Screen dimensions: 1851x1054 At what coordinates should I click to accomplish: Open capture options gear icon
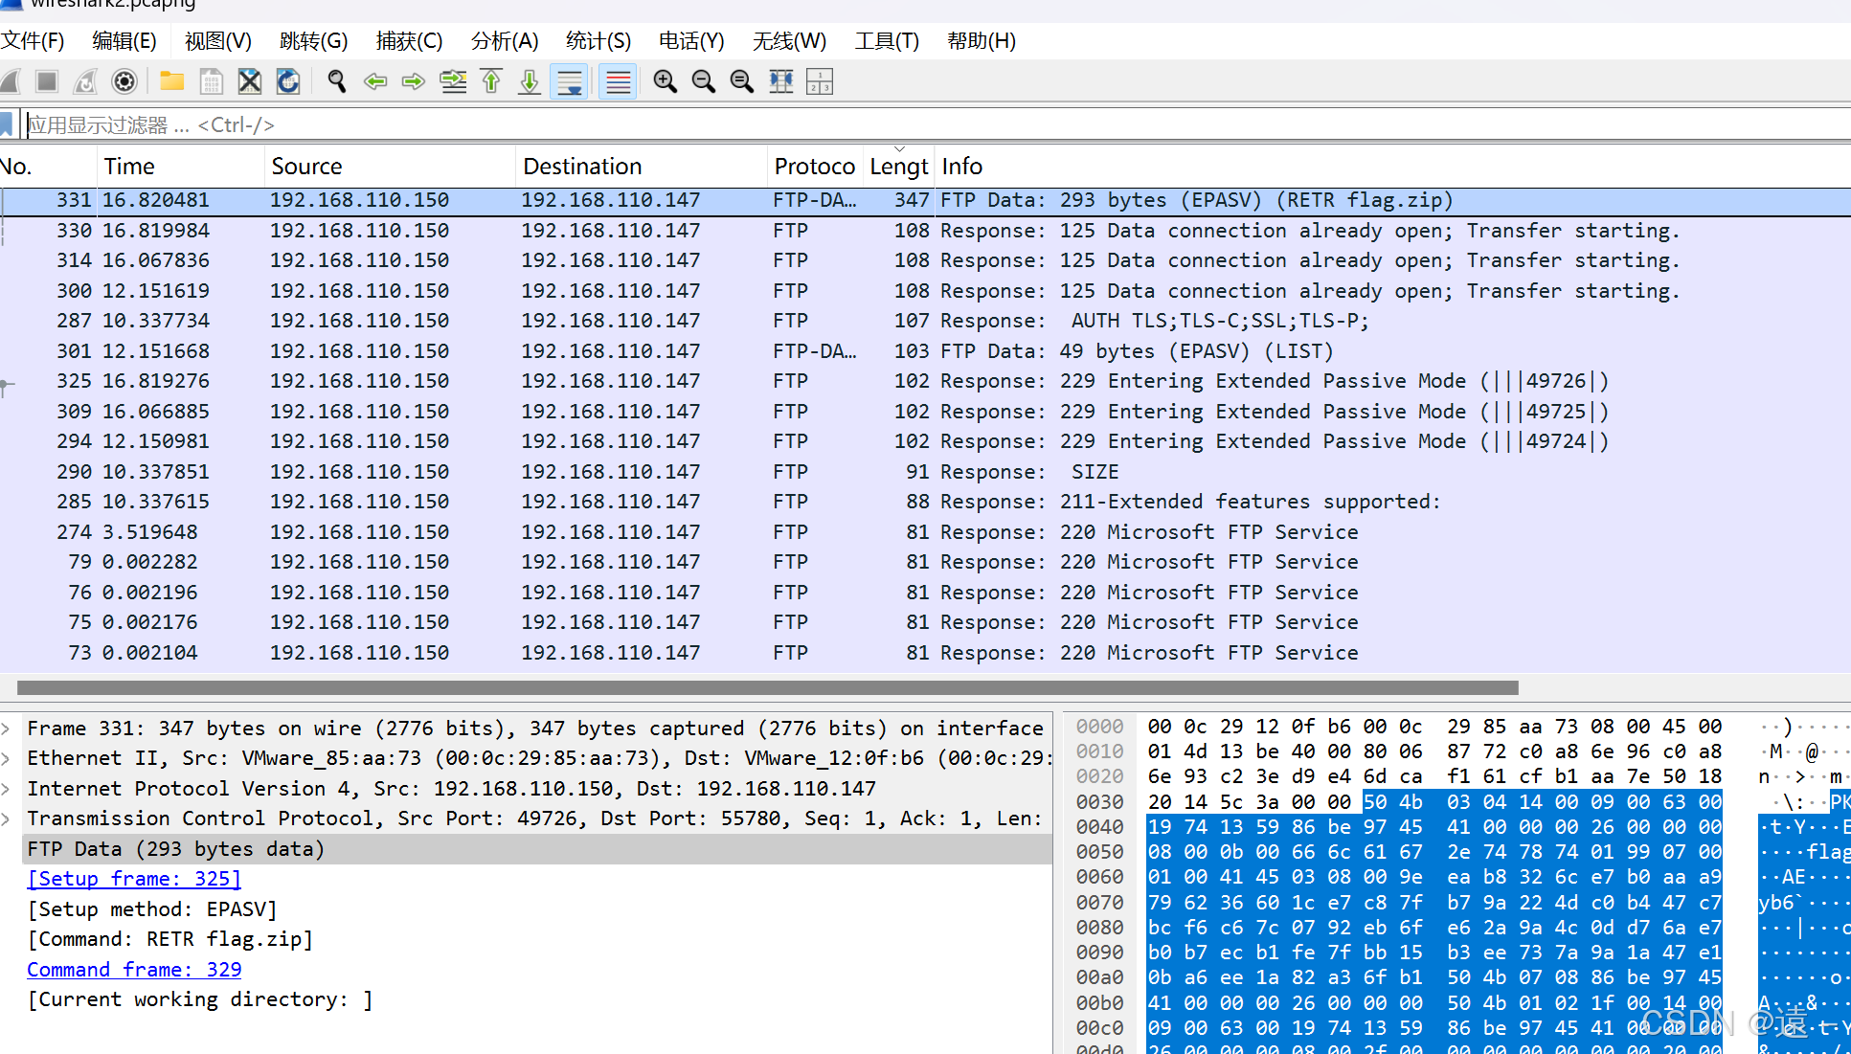click(x=124, y=81)
